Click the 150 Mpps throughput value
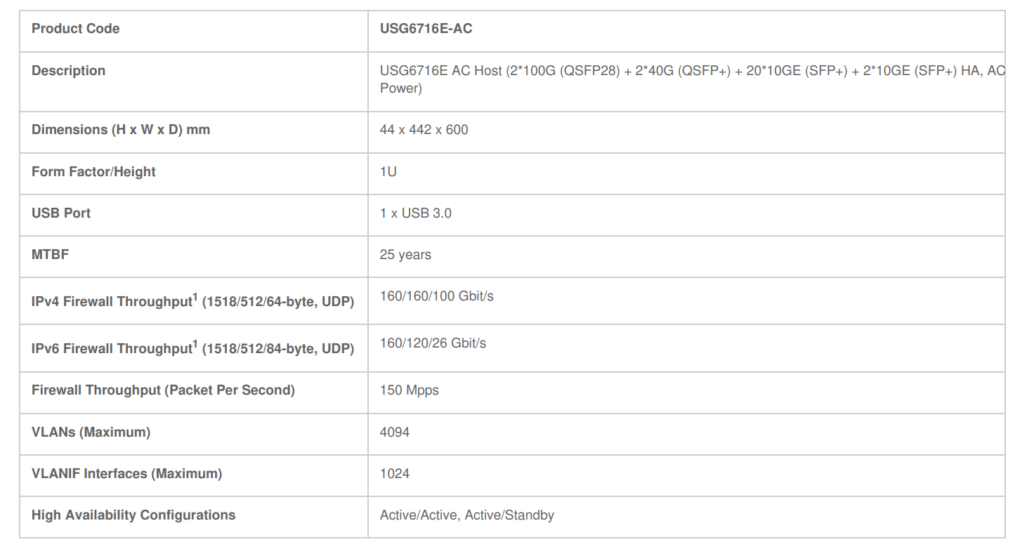 pos(410,390)
